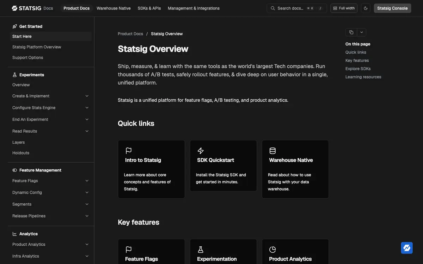Expand Feature Flags sidebar chevron
This screenshot has height=264, width=423.
click(x=87, y=181)
